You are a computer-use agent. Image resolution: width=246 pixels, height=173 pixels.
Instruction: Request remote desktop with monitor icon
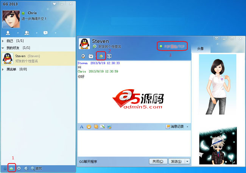109,56
